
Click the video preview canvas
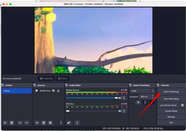tap(94, 40)
